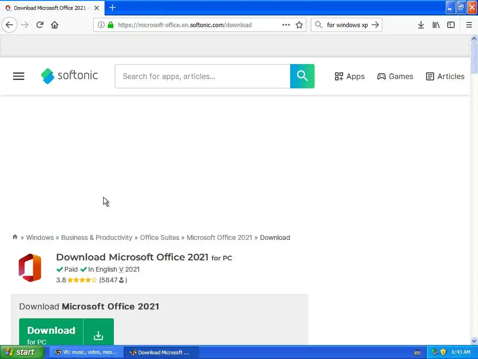478x359 pixels.
Task: Click the vertical scrollbar thumb
Action: pos(474,58)
